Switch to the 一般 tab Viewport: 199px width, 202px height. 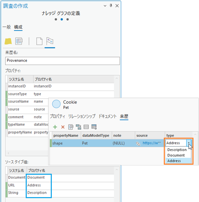(x=7, y=27)
